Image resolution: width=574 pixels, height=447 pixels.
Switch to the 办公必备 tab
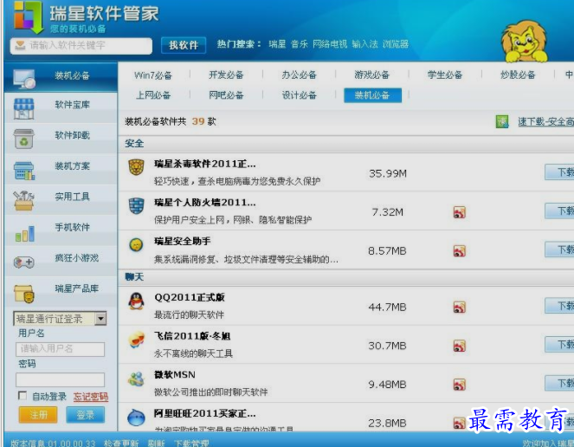[x=299, y=75]
